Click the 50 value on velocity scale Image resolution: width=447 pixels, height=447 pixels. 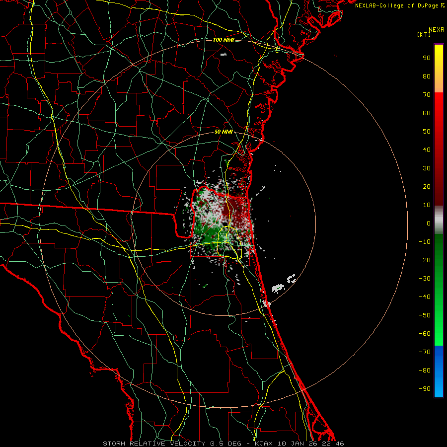point(427,132)
